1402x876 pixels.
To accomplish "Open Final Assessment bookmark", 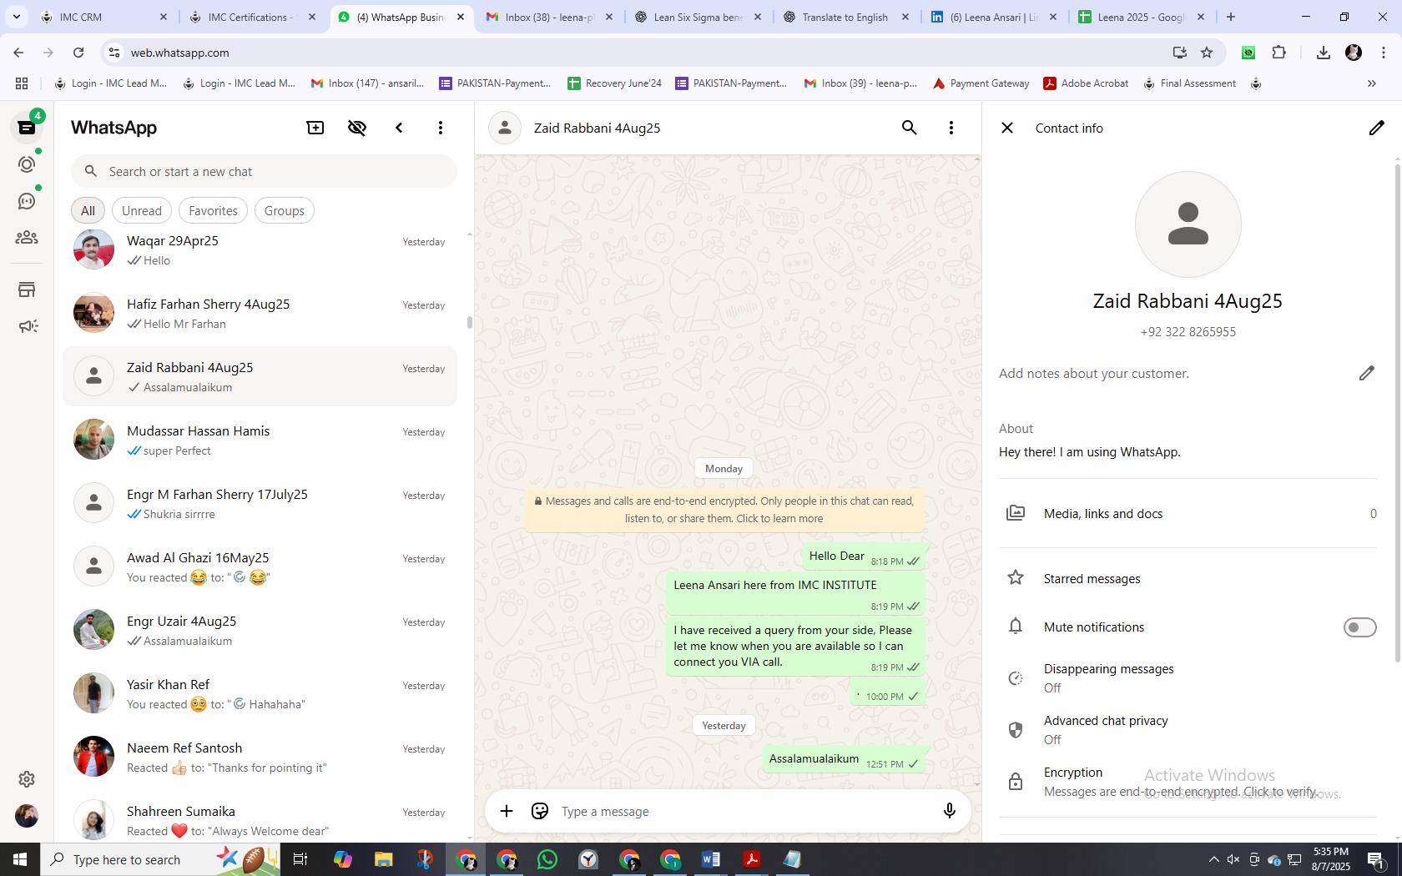I will pyautogui.click(x=1189, y=83).
